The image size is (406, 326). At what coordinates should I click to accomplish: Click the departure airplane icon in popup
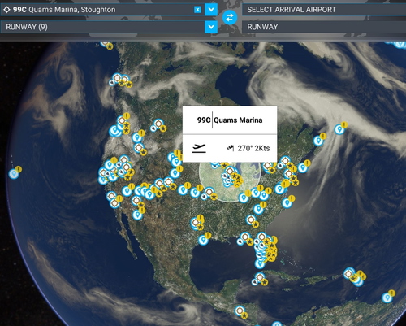point(199,148)
